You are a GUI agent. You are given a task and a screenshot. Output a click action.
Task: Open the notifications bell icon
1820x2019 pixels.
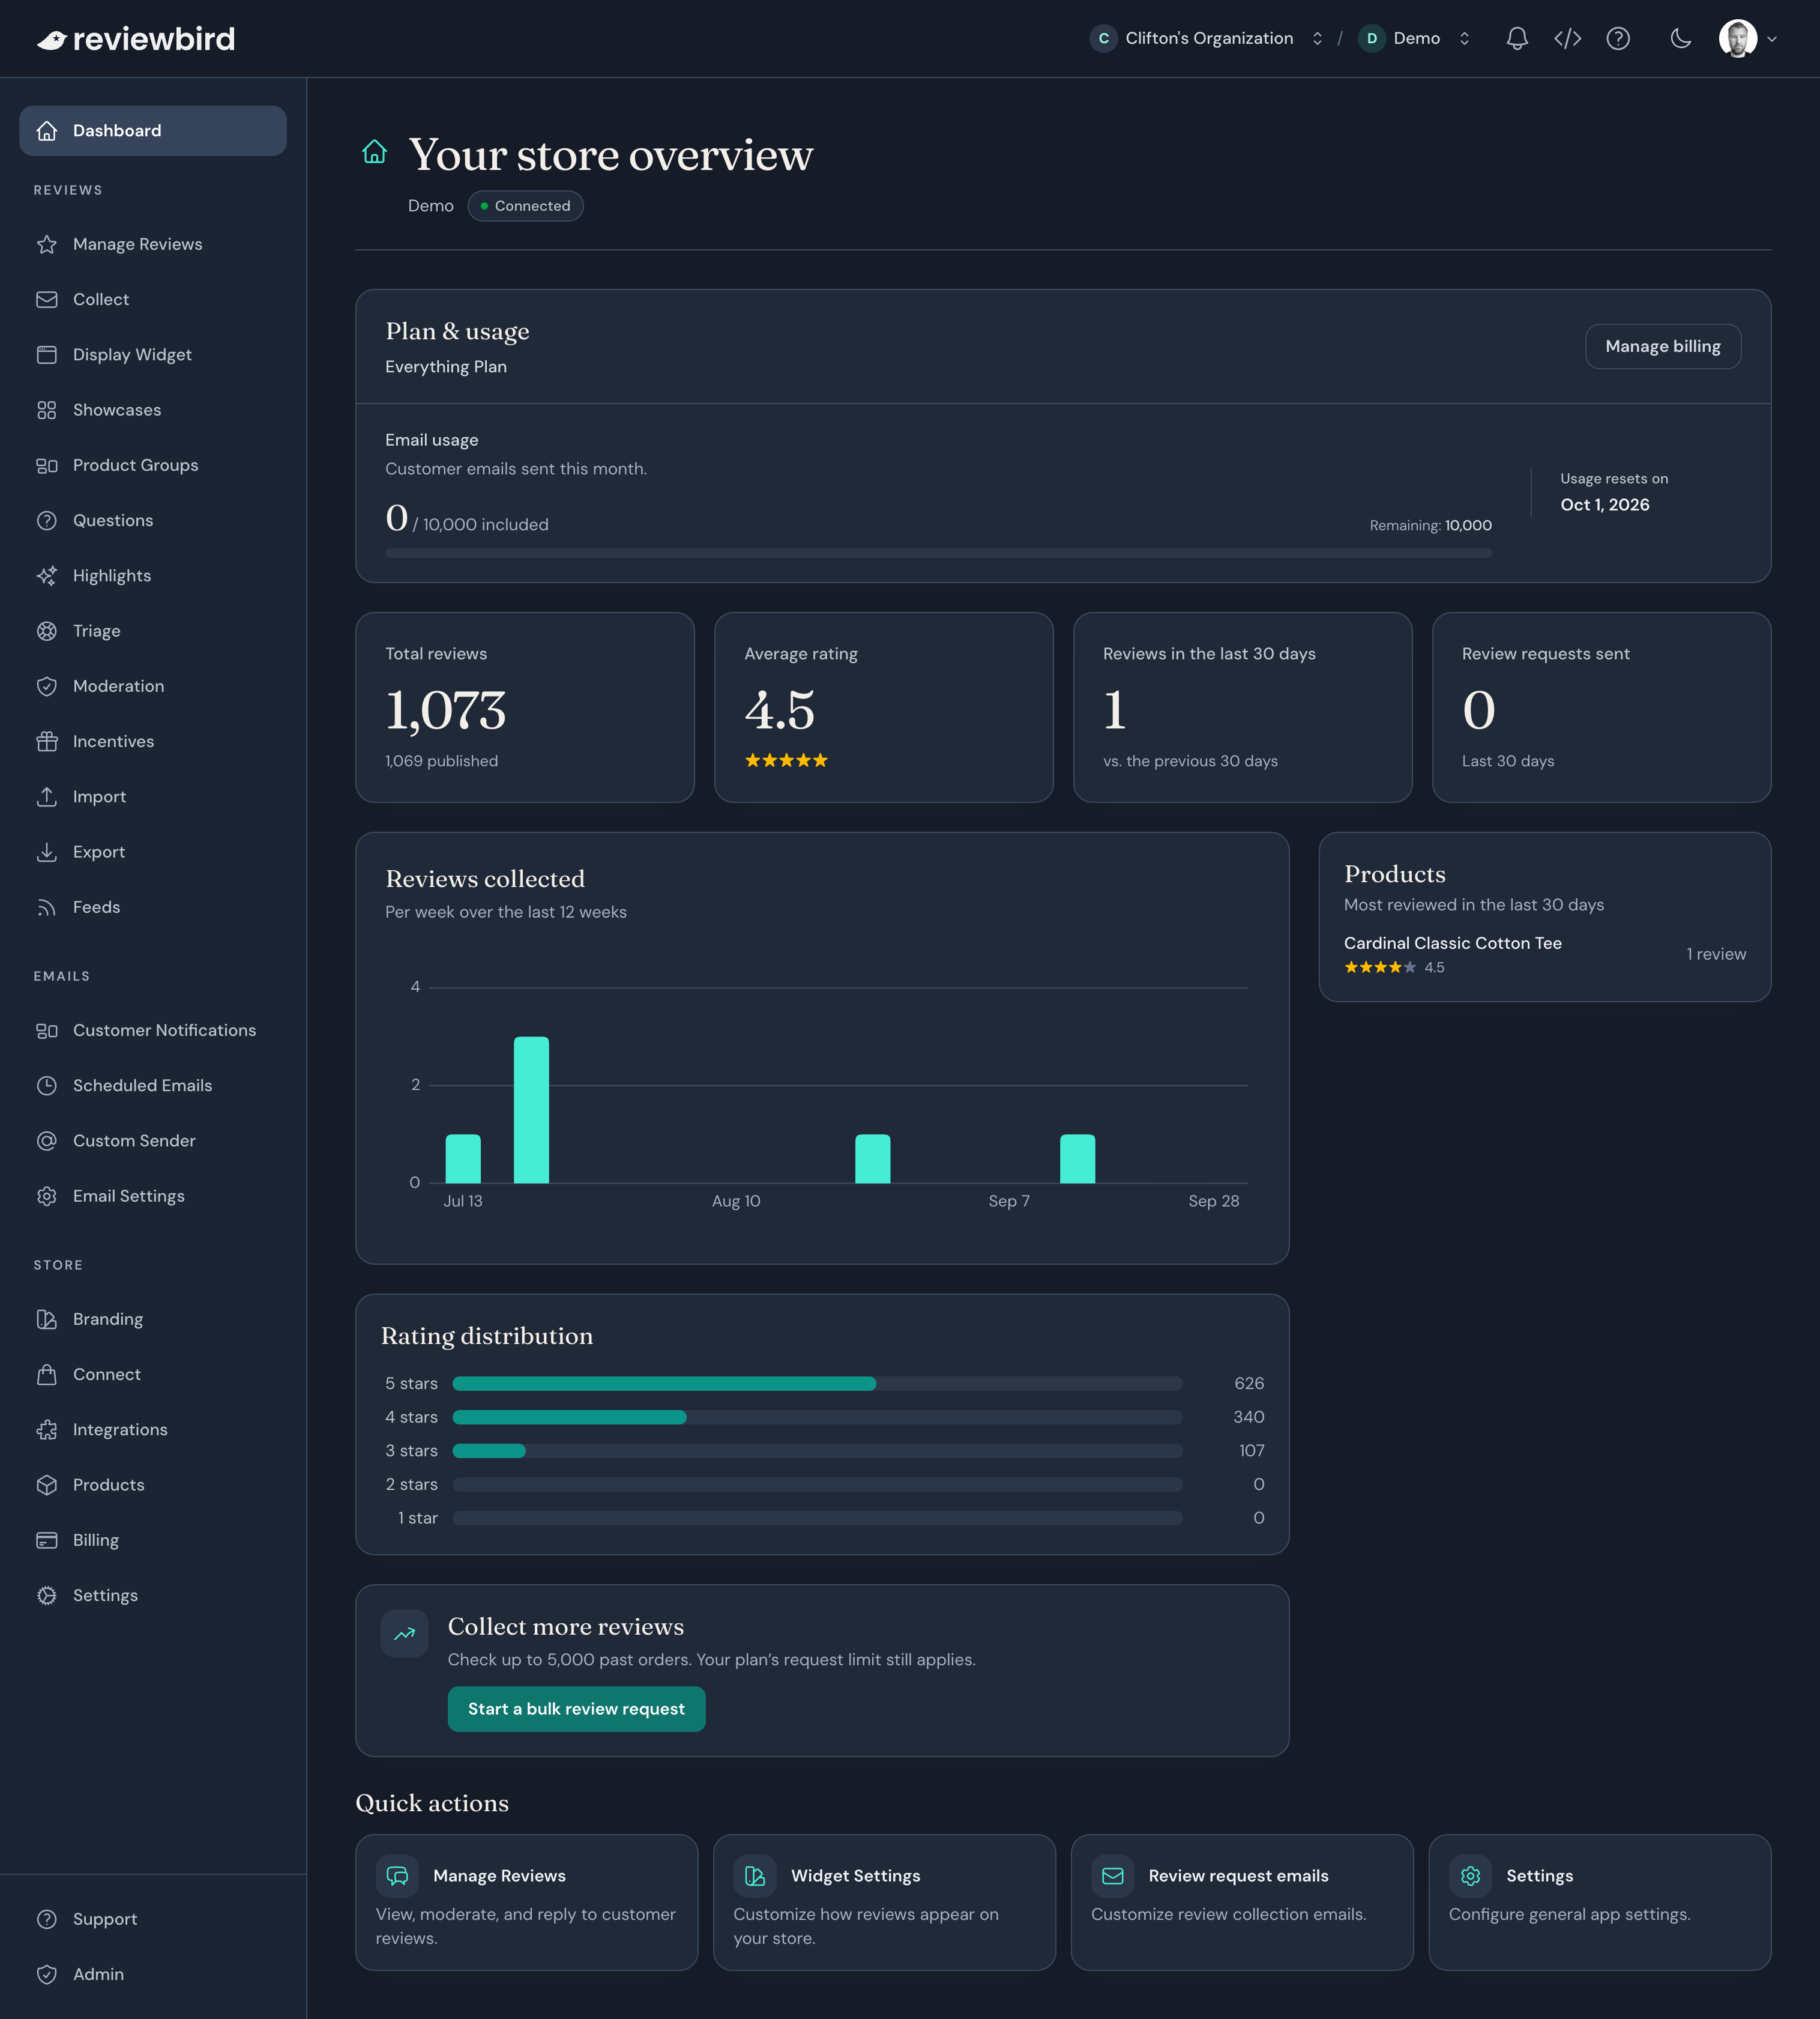coord(1517,38)
